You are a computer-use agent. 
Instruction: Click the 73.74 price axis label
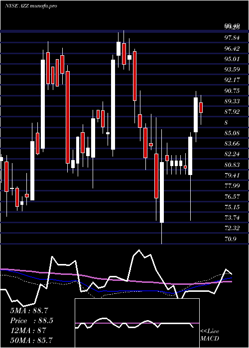tap(232, 218)
